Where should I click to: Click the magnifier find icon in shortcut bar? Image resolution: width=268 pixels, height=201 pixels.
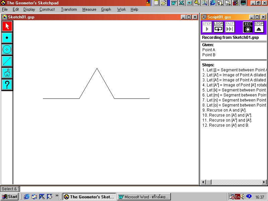205,3
